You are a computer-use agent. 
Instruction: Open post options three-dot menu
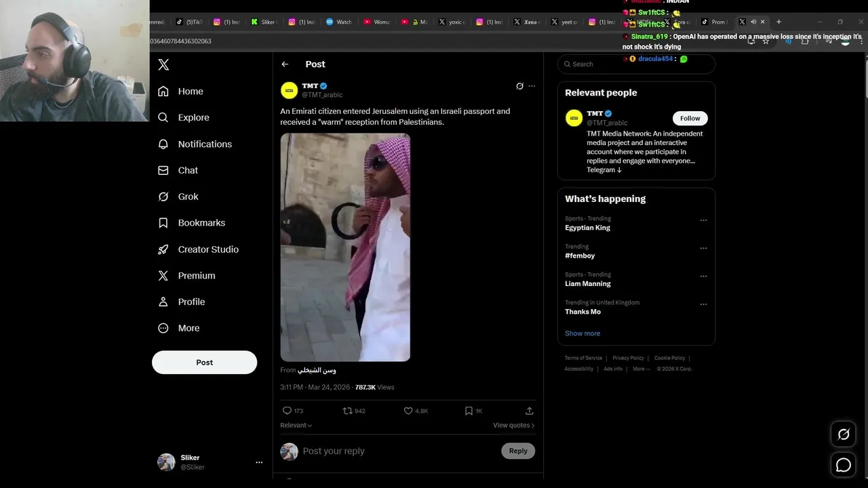pos(532,86)
